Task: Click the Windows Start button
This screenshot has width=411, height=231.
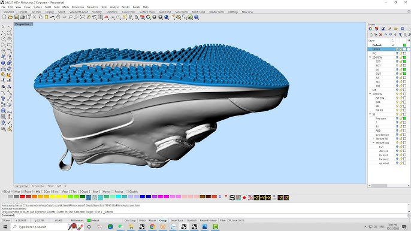Action: click(x=5, y=227)
